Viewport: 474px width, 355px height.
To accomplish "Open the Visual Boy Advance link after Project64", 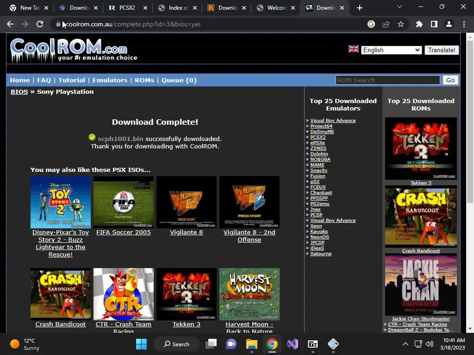I will point(333,220).
